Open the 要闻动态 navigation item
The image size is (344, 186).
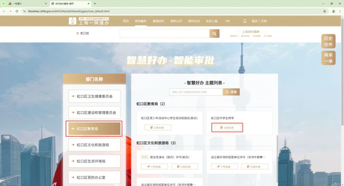tap(159, 21)
